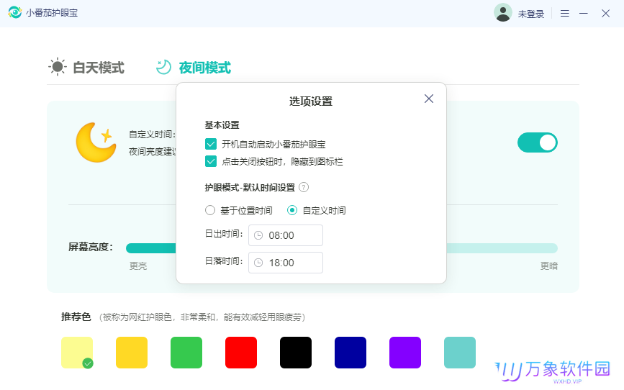This screenshot has width=624, height=390.
Task: Toggle the night mode switch off
Action: point(537,142)
